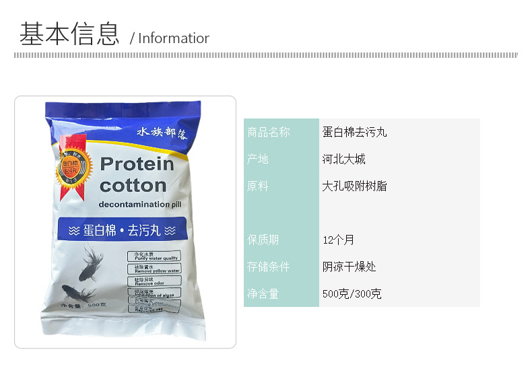
Task: Select the 蛋白棉去污丸 product name value
Action: (x=354, y=132)
